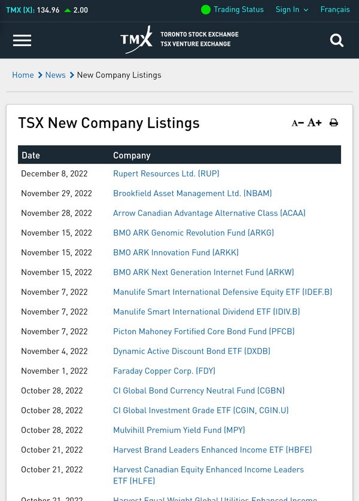Viewport: 359px width, 501px height.
Task: Click the TSX New Company Listings heading
Action: click(109, 123)
